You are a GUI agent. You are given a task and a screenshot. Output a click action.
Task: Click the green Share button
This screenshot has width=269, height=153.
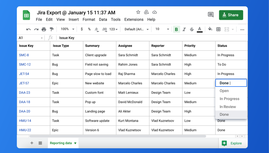(x=231, y=15)
